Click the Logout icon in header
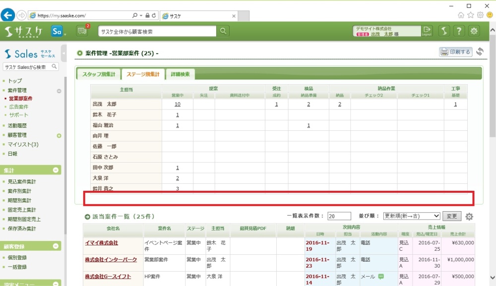 click(427, 31)
